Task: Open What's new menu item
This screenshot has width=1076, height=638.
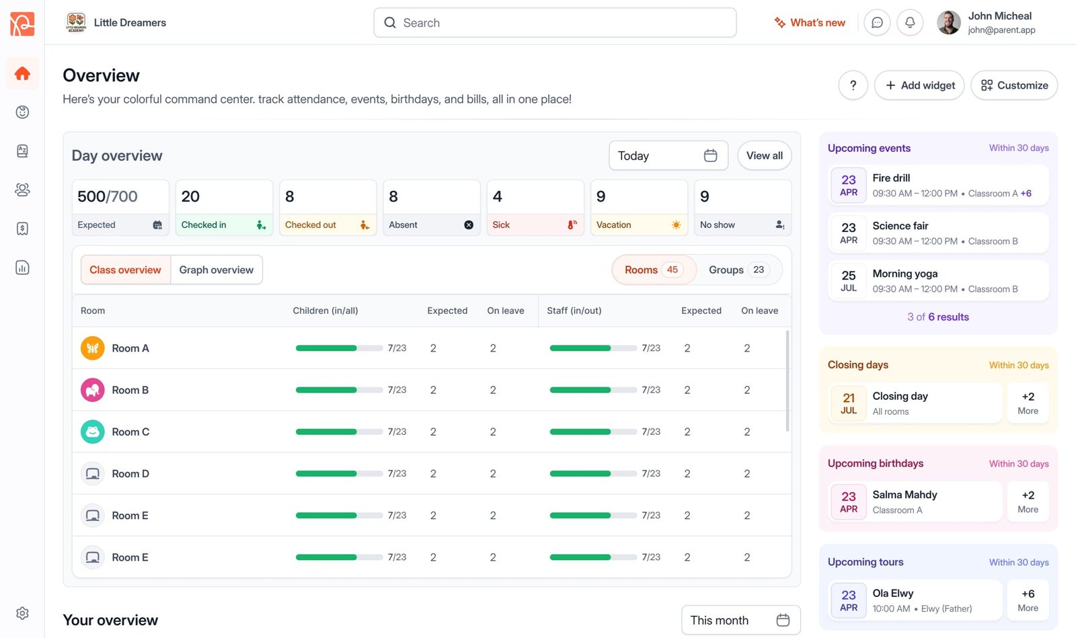Action: 810,23
